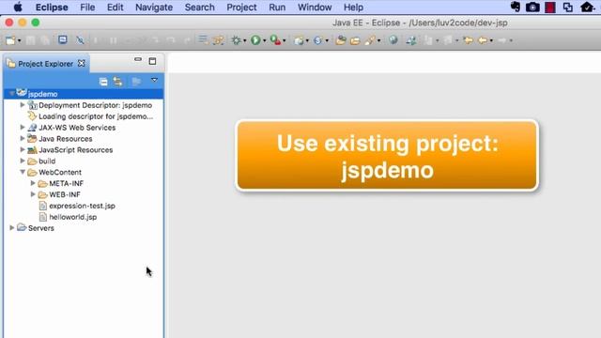The width and height of the screenshot is (601, 338).
Task: Click the New Dynamic Web Project icon
Action: click(299, 40)
